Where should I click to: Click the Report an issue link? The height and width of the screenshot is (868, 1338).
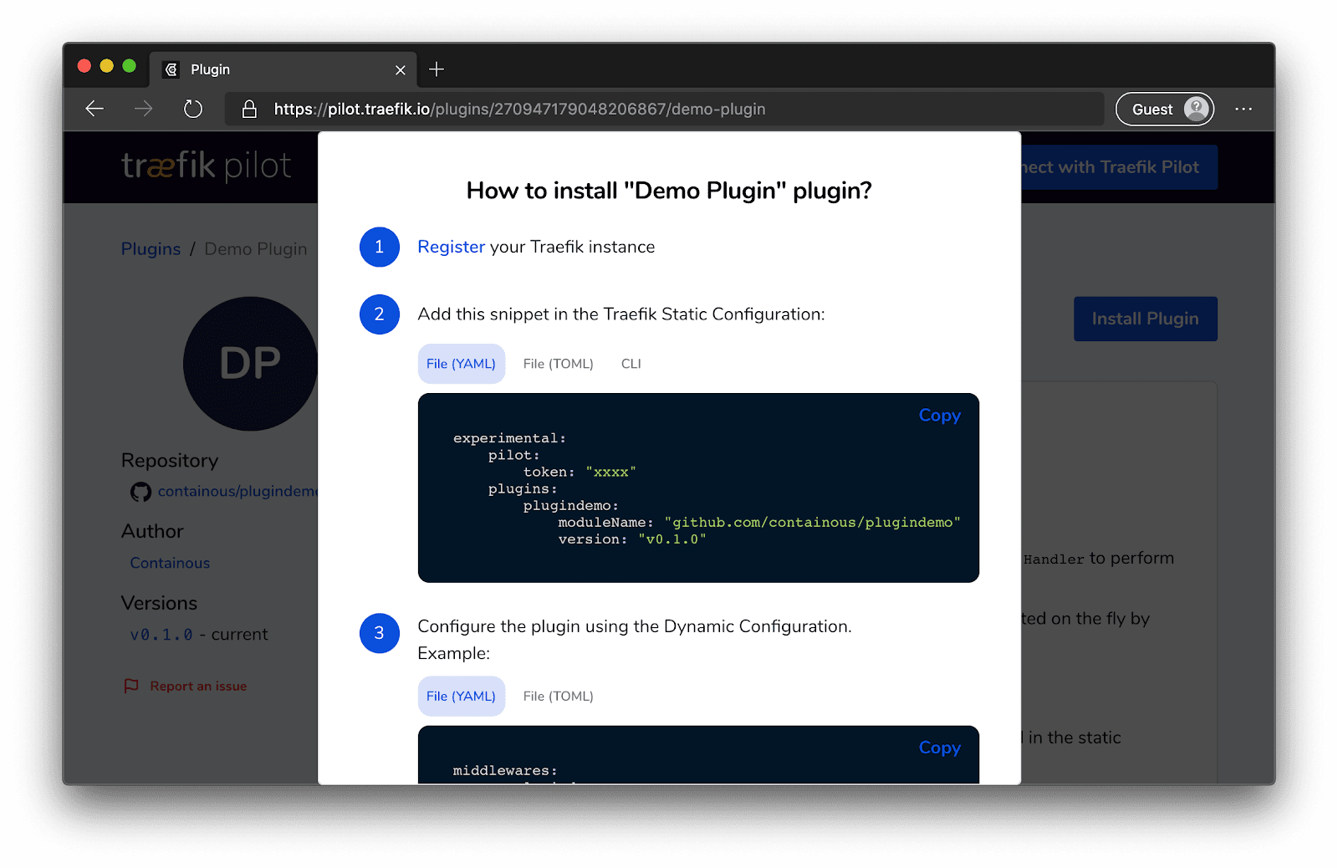pyautogui.click(x=198, y=686)
